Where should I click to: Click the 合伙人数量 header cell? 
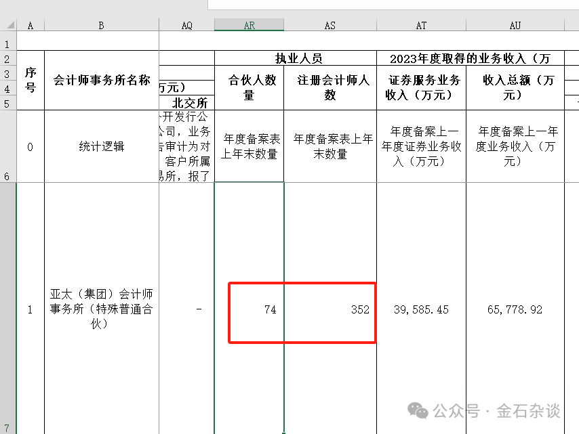pos(249,88)
